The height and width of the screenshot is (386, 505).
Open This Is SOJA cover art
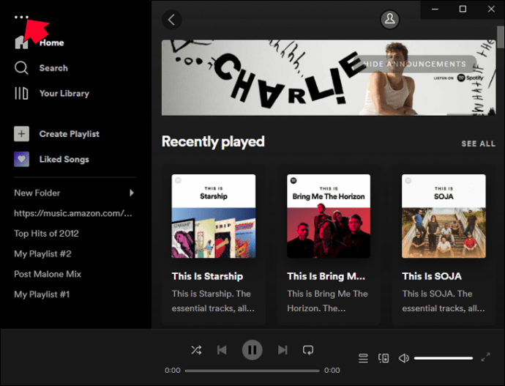[444, 216]
